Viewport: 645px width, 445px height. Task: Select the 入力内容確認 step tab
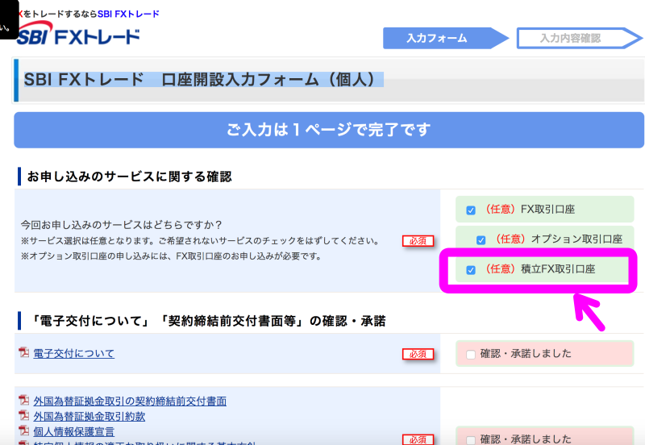(579, 38)
